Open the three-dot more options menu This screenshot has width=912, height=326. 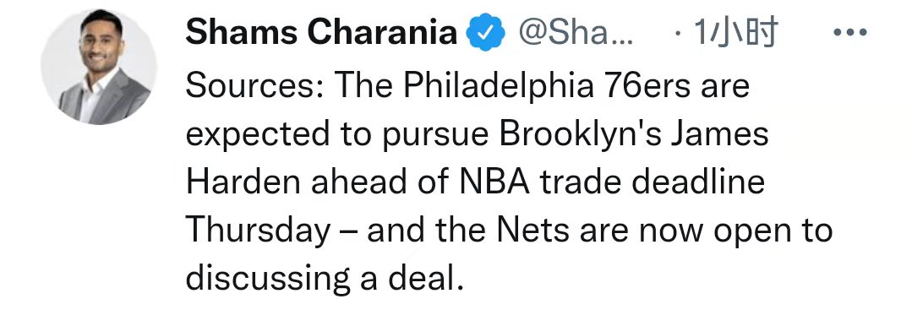(849, 33)
